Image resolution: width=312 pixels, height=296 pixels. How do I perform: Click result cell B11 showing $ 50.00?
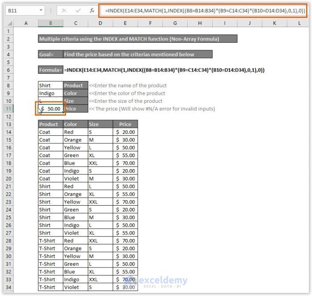(x=50, y=109)
